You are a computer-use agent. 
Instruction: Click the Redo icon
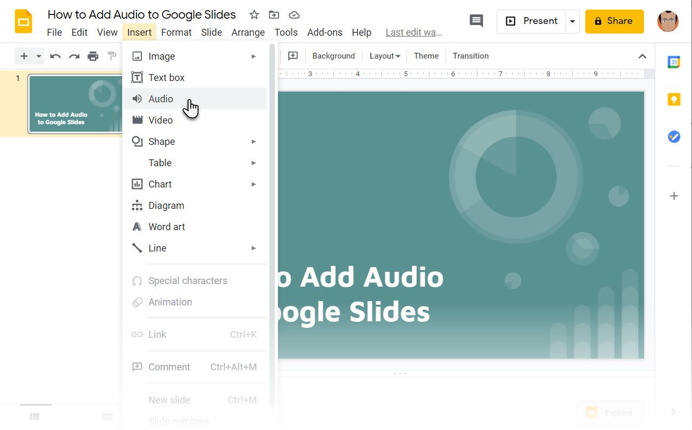74,55
